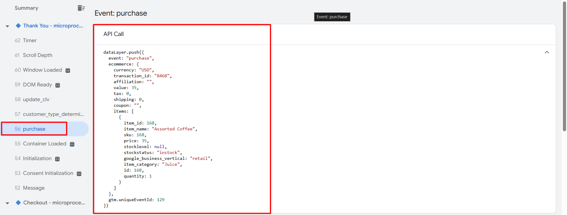Screen dimensions: 567x215
Task: Collapse the Thank You page event group
Action: 7,26
